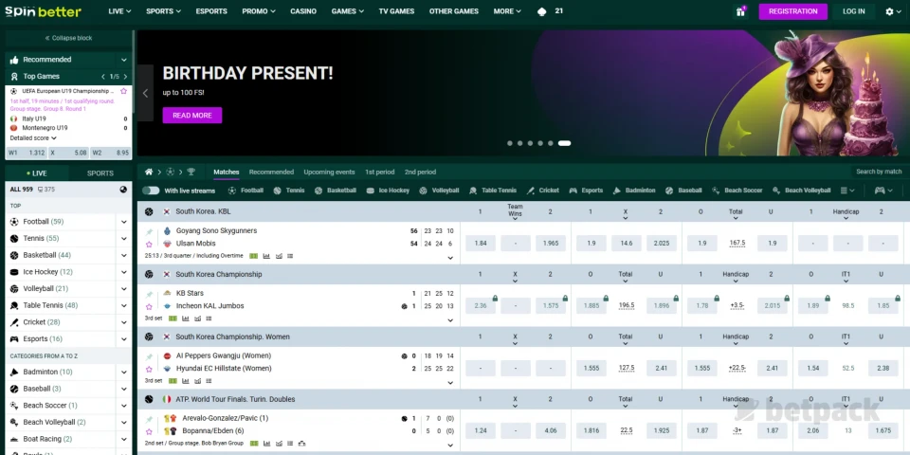Screen dimensions: 910x455
Task: Click the Esports gamepad icon in sidebar
Action: coord(14,338)
